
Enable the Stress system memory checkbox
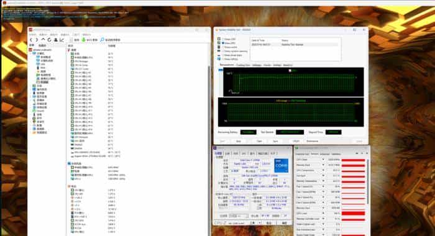pyautogui.click(x=222, y=52)
